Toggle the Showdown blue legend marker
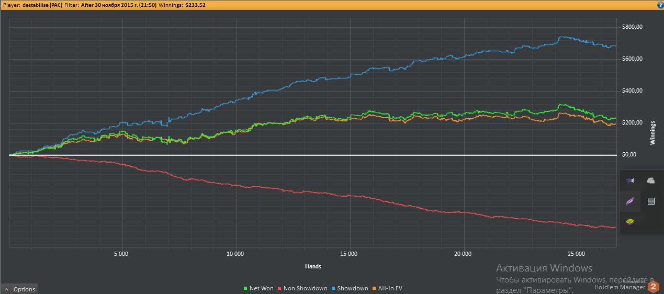664x294 pixels. coord(333,288)
